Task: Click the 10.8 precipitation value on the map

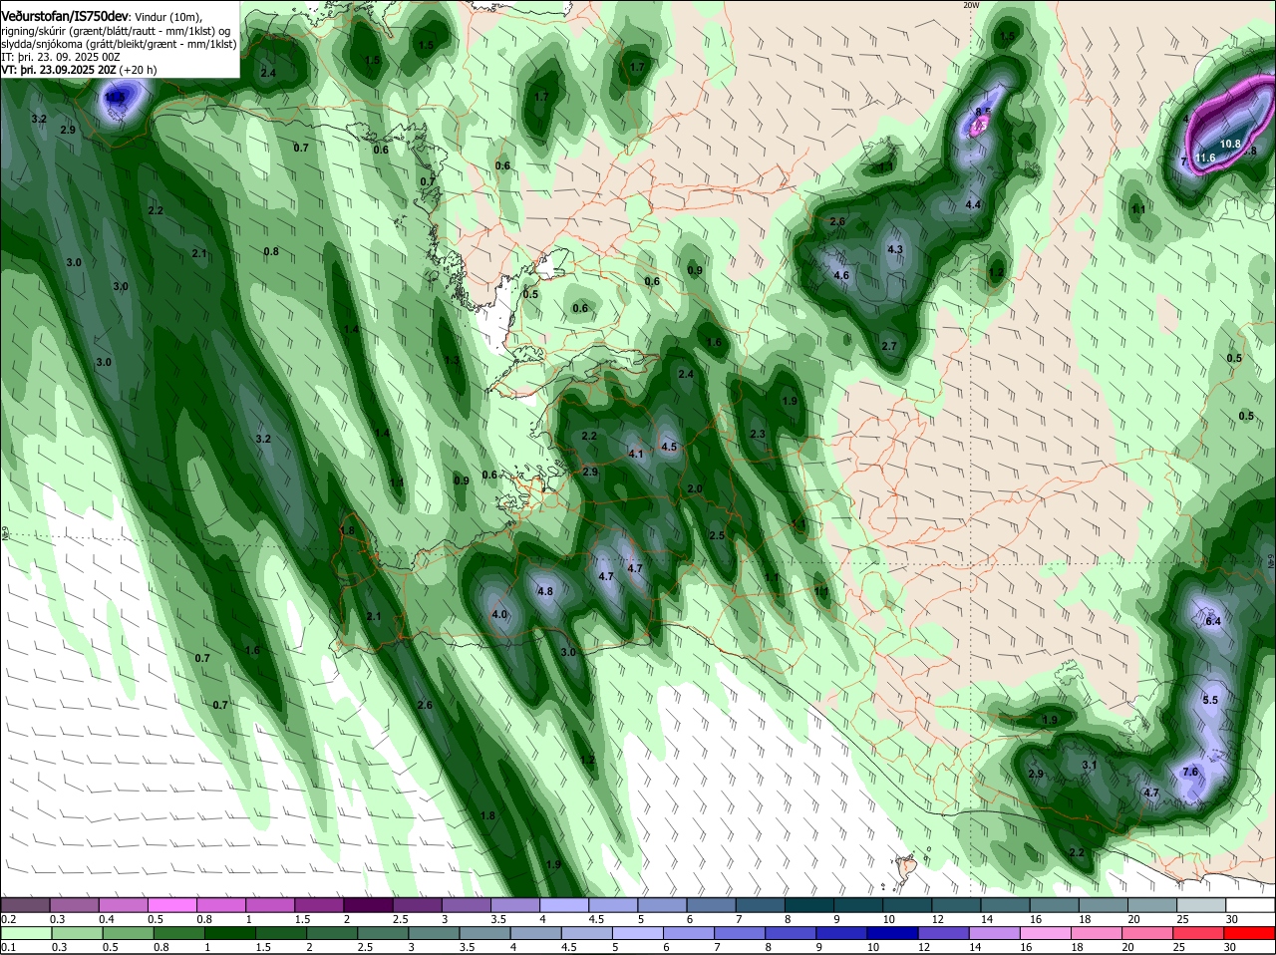Action: coord(1230,145)
